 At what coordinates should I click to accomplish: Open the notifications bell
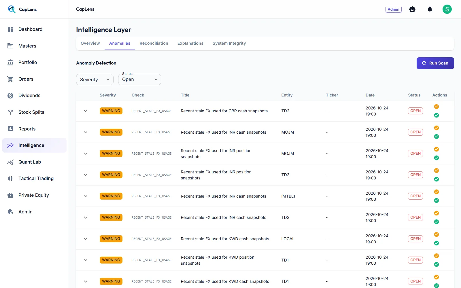[x=430, y=9]
